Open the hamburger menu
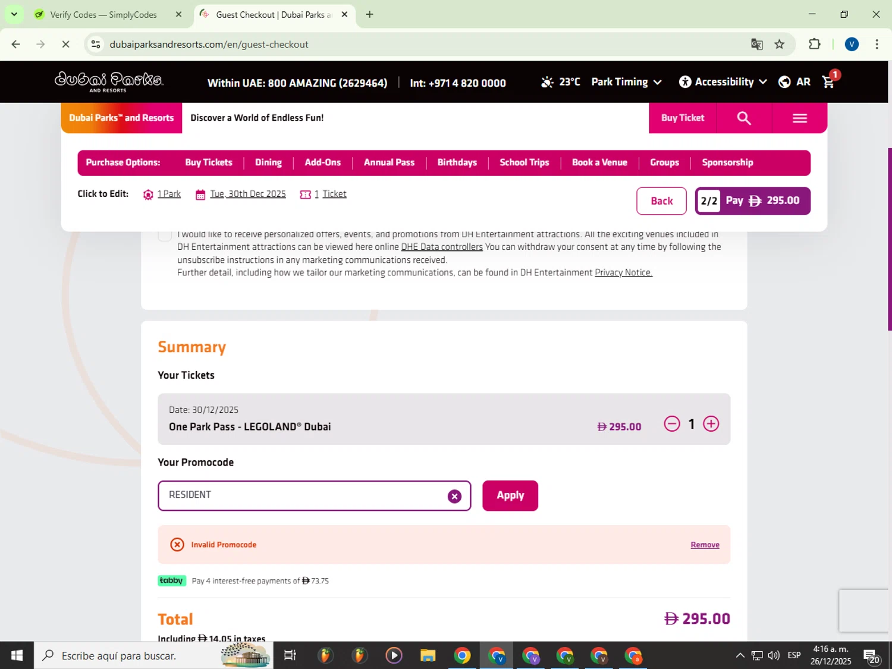Image resolution: width=892 pixels, height=669 pixels. [x=800, y=118]
